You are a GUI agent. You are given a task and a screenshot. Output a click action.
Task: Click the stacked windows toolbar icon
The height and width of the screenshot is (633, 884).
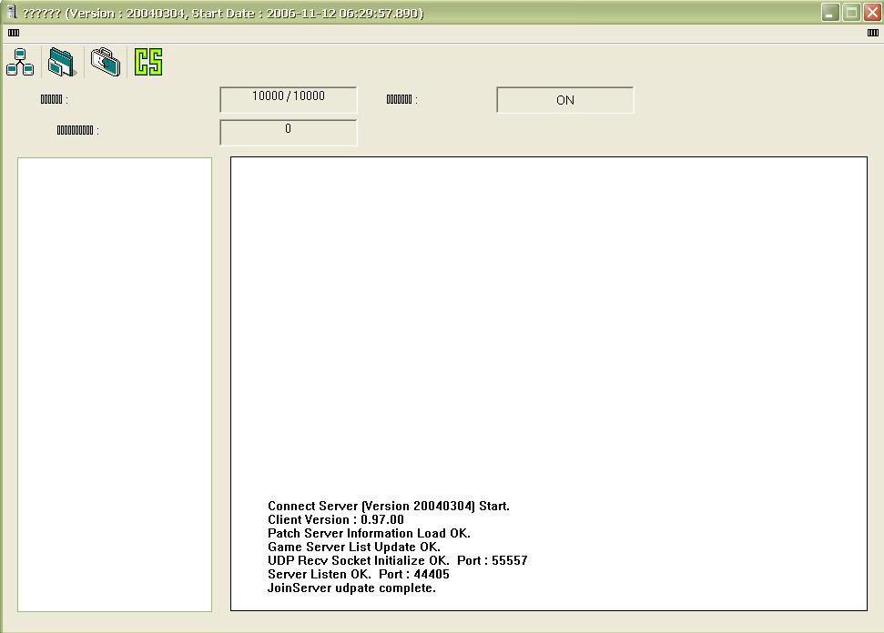62,63
